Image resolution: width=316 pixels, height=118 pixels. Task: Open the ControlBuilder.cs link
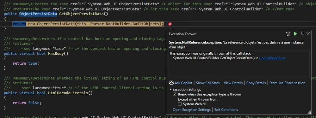point(272,58)
